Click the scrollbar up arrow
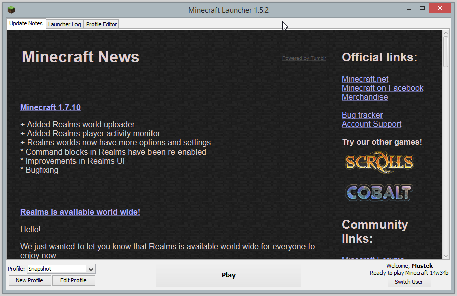 click(x=446, y=33)
